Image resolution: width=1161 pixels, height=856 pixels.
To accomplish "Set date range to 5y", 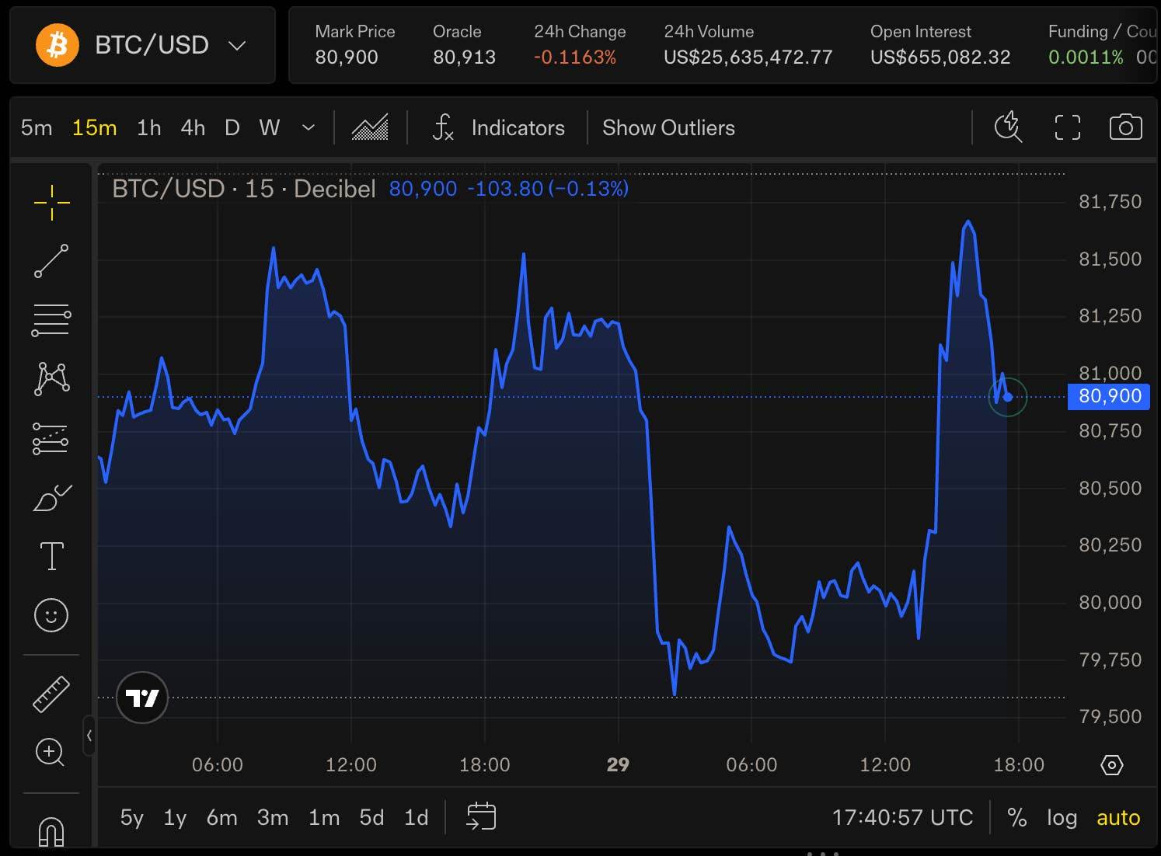I will (x=131, y=817).
